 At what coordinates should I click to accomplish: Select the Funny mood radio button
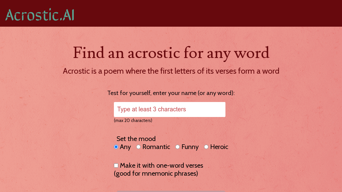(177, 147)
